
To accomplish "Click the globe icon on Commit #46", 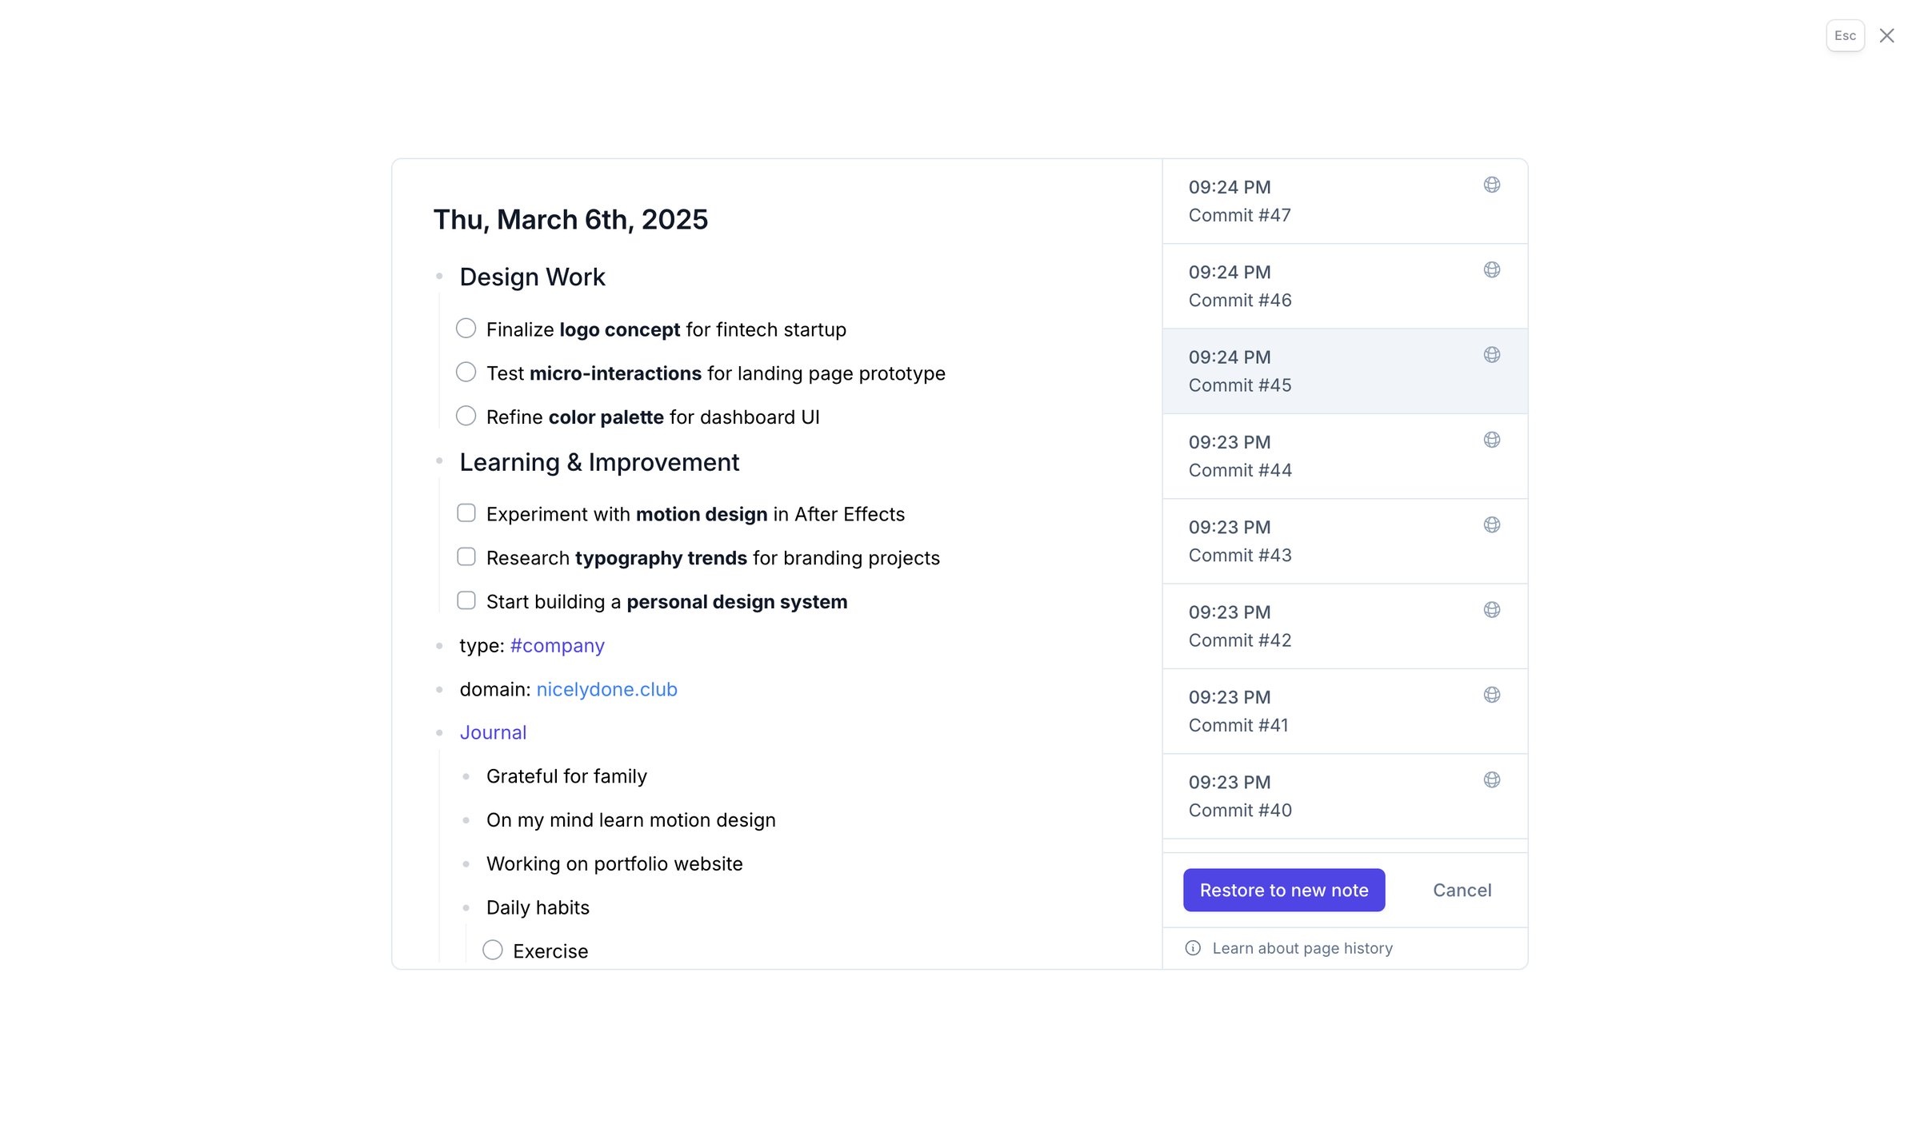I will coord(1491,269).
